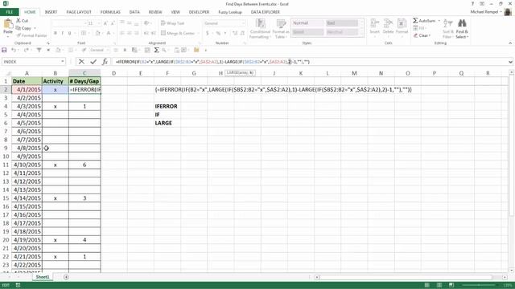Viewport: 515px width, 289px height.
Task: Click the Insert cells icon
Action: [375, 23]
